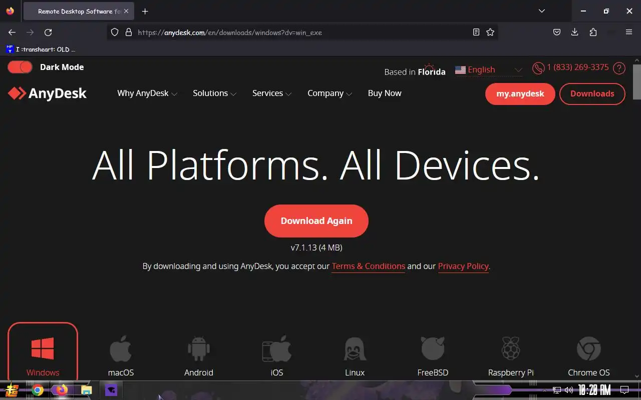The height and width of the screenshot is (400, 641).
Task: Open Chrome from the taskbar
Action: pos(38,390)
